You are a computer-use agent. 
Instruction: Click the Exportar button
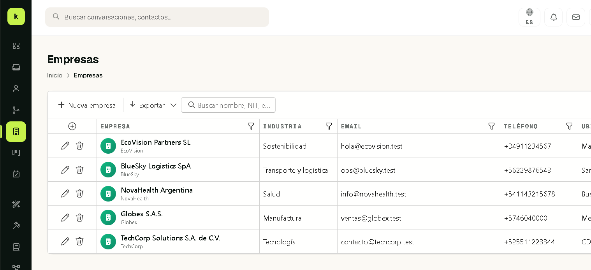pyautogui.click(x=147, y=105)
